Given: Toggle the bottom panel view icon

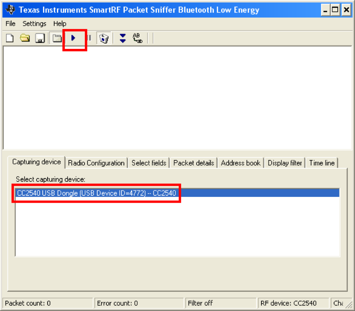Looking at the screenshot, I should [x=57, y=38].
